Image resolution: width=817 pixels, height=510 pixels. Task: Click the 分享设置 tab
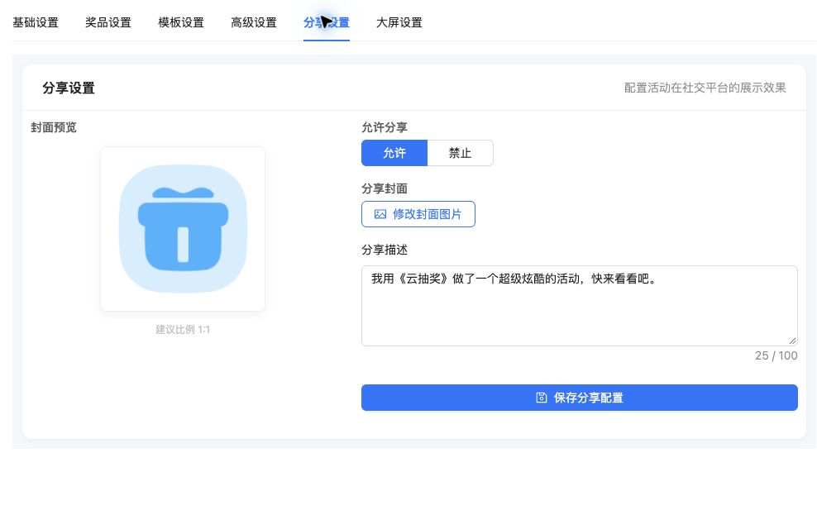[x=327, y=22]
